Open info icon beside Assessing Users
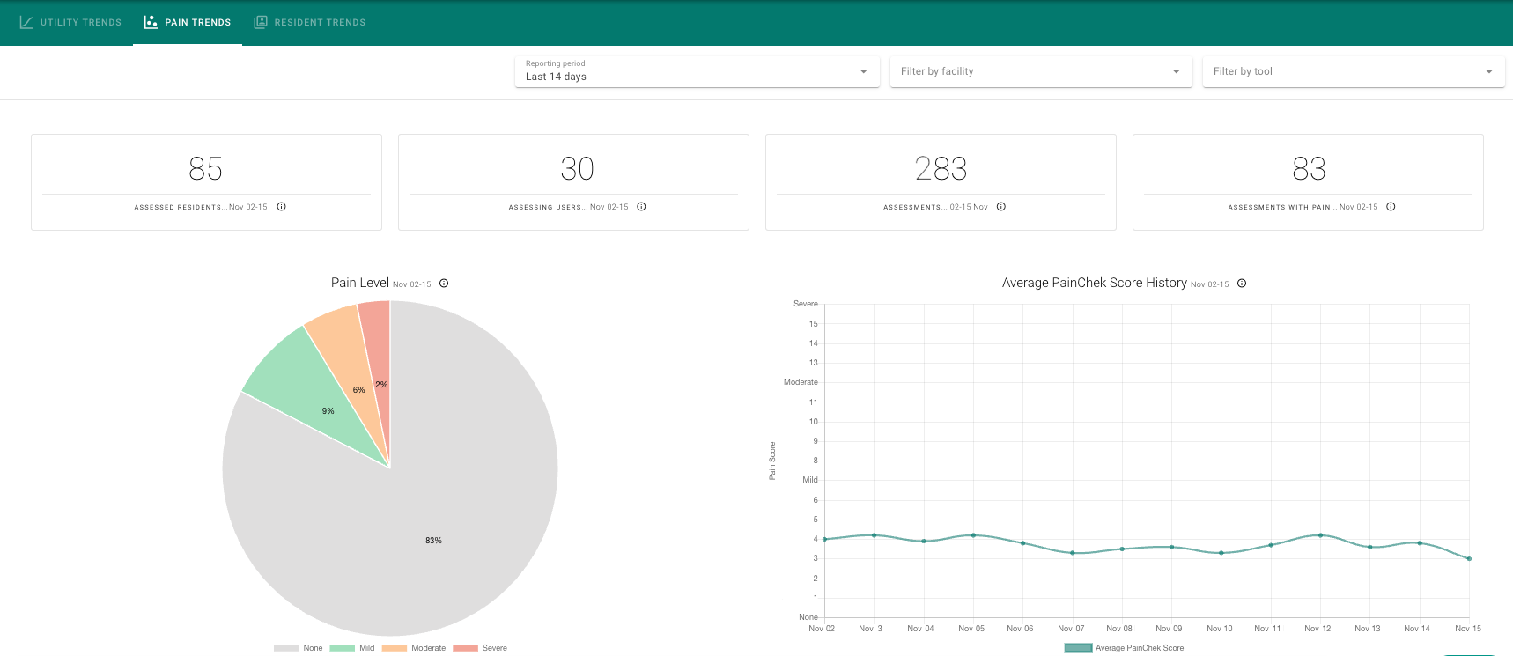Image resolution: width=1513 pixels, height=656 pixels. pos(641,207)
